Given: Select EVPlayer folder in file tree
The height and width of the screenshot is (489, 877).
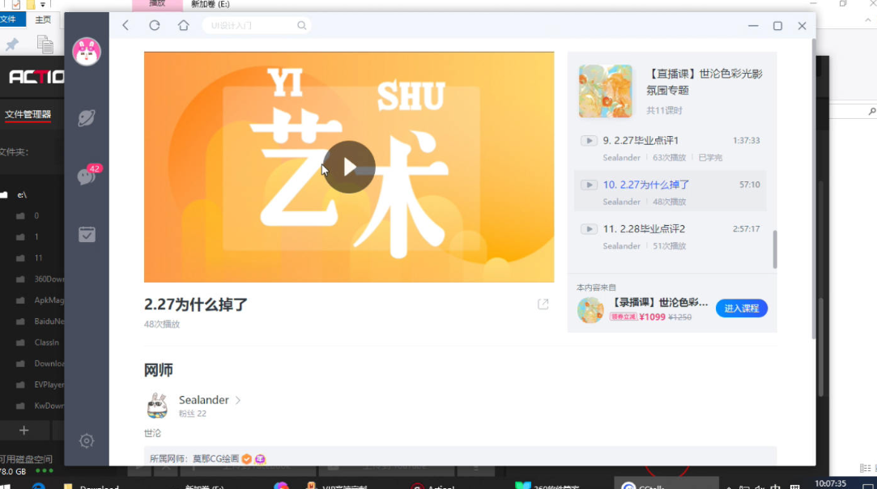Looking at the screenshot, I should [49, 385].
